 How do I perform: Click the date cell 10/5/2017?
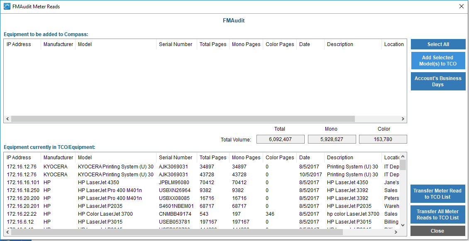(x=311, y=174)
